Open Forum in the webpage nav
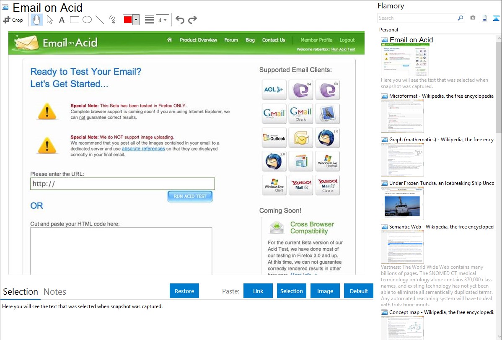Viewport: 502px width, 340px height. click(x=231, y=40)
